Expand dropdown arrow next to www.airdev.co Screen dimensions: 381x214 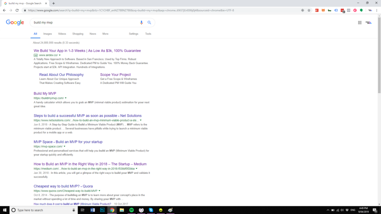(x=60, y=55)
